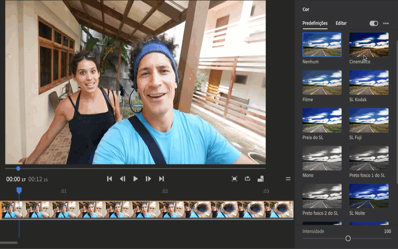The width and height of the screenshot is (398, 249).
Task: Jump to the end of the clip
Action: (x=161, y=179)
